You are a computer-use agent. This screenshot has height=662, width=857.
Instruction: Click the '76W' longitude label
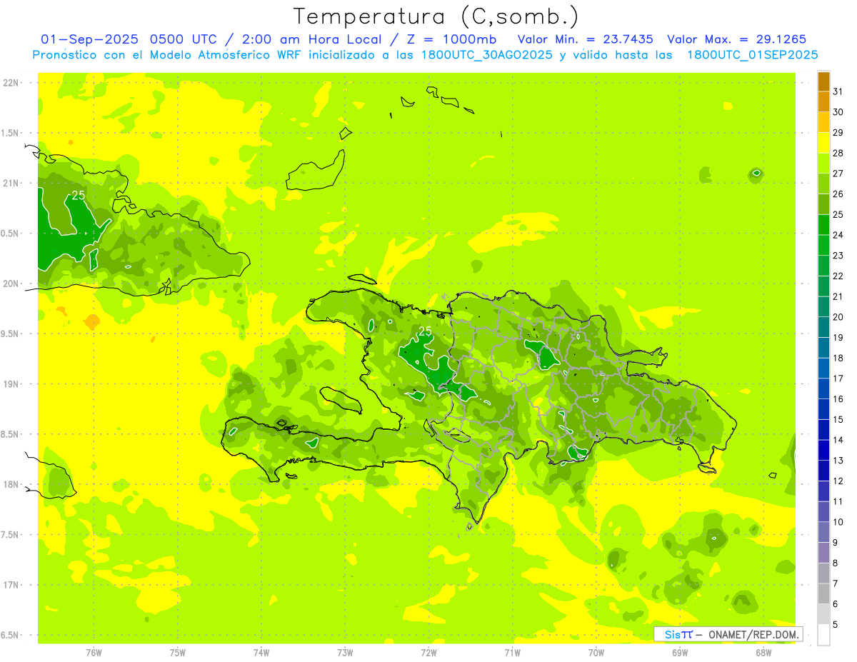(x=94, y=652)
